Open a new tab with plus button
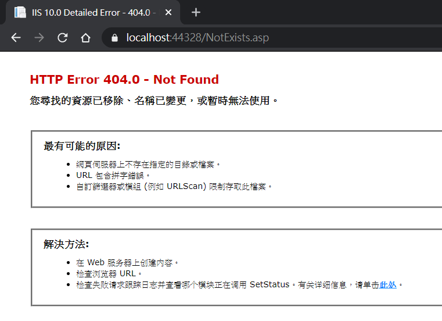This screenshot has height=321, width=442. (x=196, y=12)
